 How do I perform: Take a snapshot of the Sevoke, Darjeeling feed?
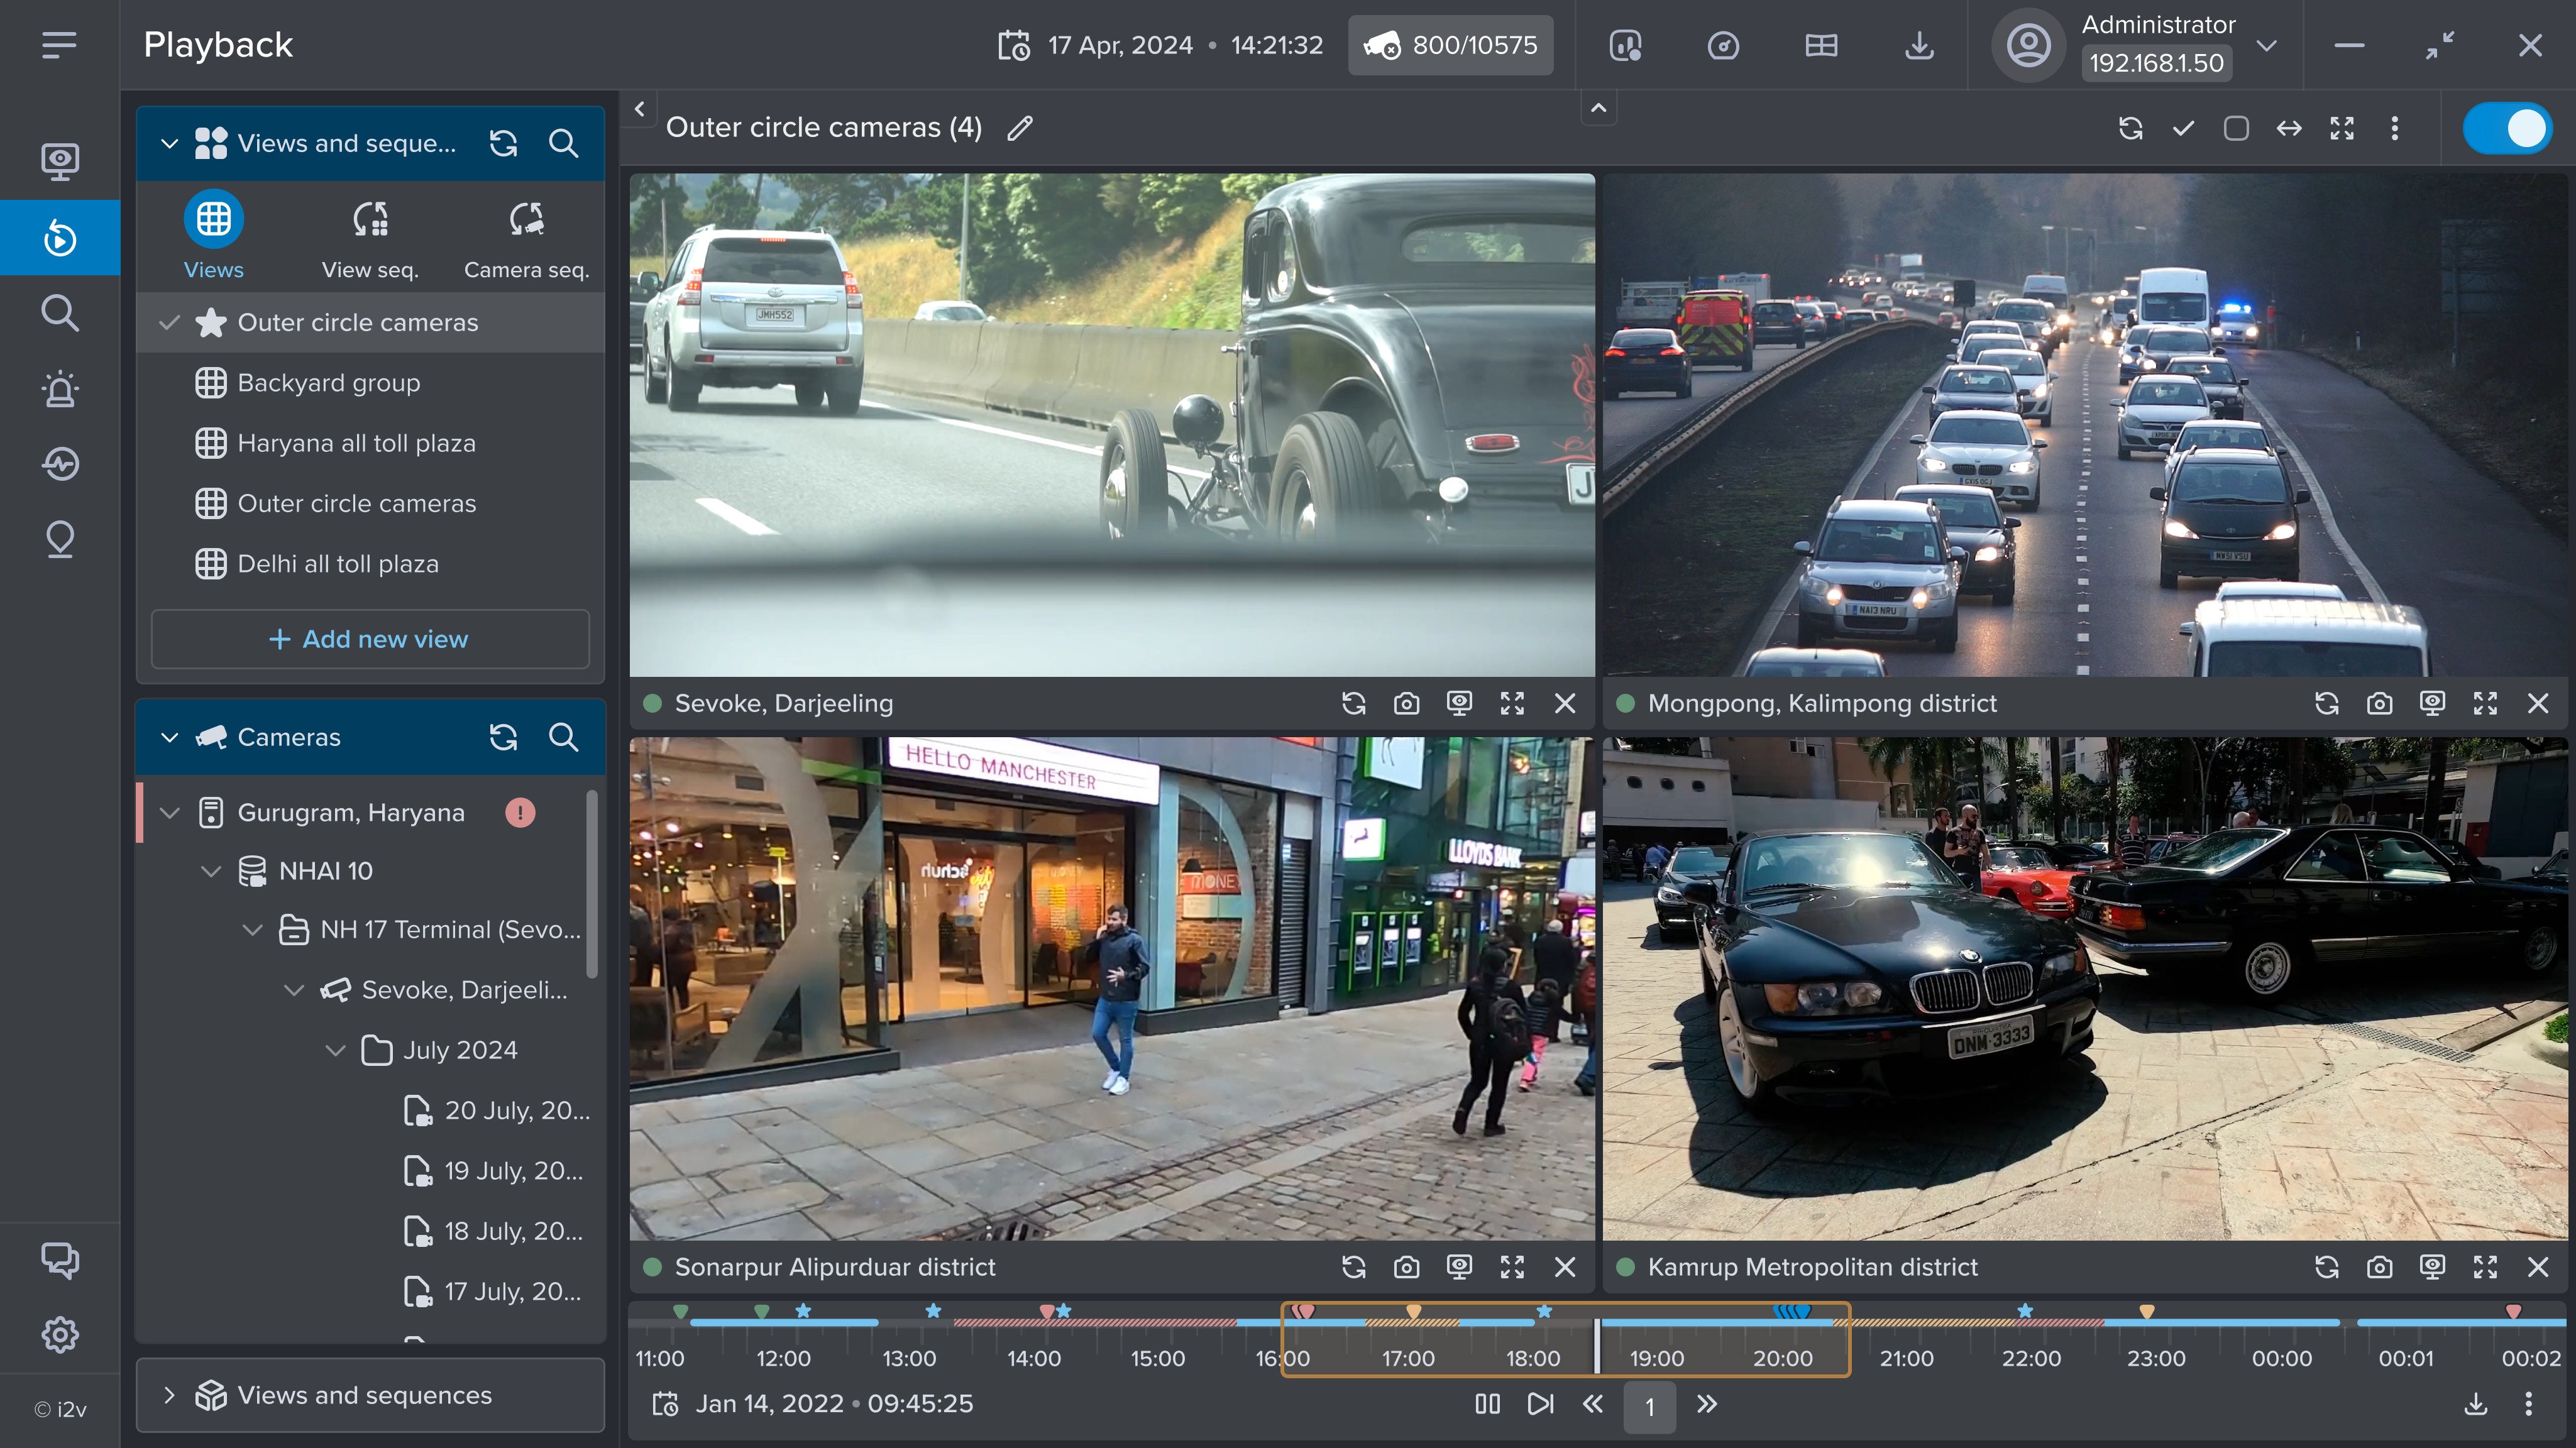1406,703
